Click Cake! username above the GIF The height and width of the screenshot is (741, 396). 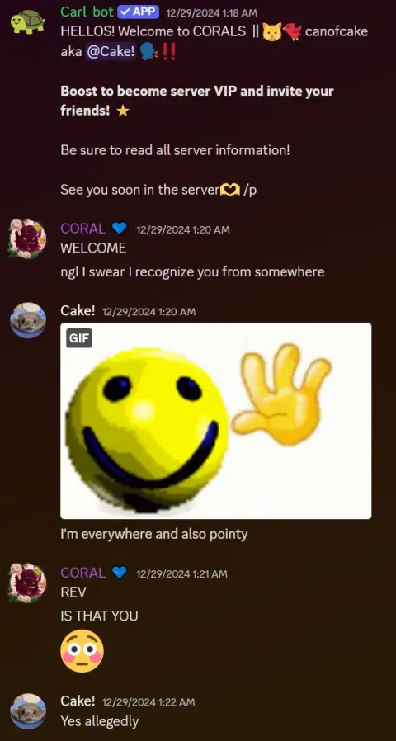pyautogui.click(x=78, y=311)
